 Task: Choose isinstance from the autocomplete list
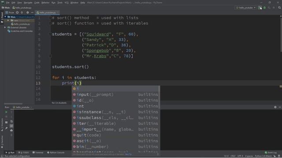(x=115, y=112)
